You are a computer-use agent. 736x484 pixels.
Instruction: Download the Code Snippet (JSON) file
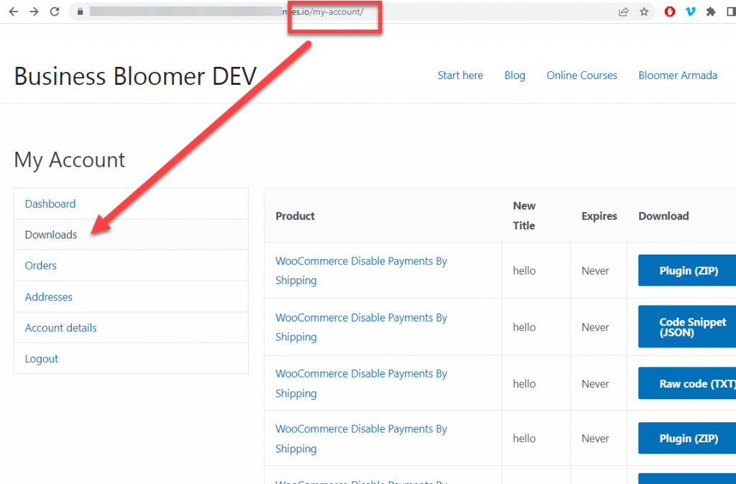[x=688, y=327]
